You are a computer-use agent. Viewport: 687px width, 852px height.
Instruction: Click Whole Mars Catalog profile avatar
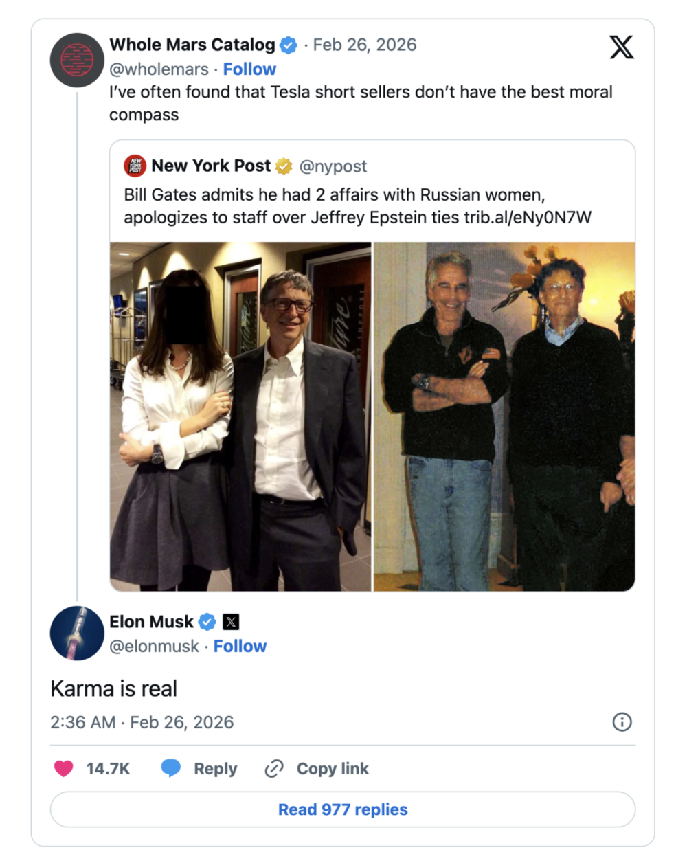click(x=77, y=60)
